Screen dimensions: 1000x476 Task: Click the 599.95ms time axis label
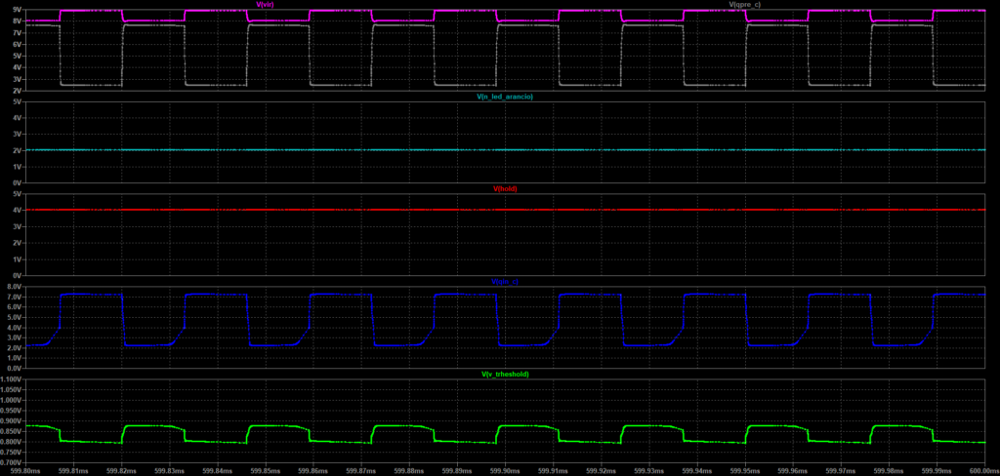click(x=744, y=471)
